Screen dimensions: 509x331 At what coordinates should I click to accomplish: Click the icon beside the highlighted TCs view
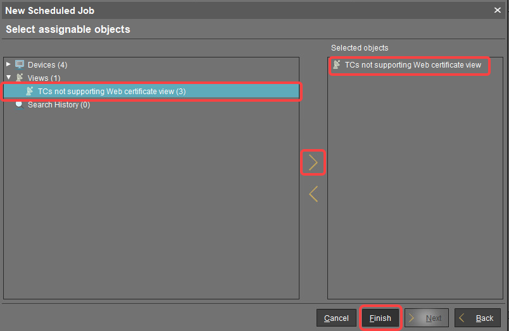(x=30, y=92)
